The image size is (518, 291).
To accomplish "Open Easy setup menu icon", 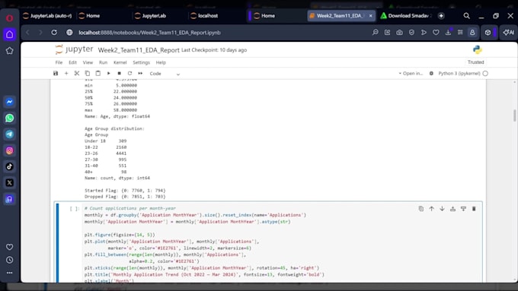I will [460, 33].
